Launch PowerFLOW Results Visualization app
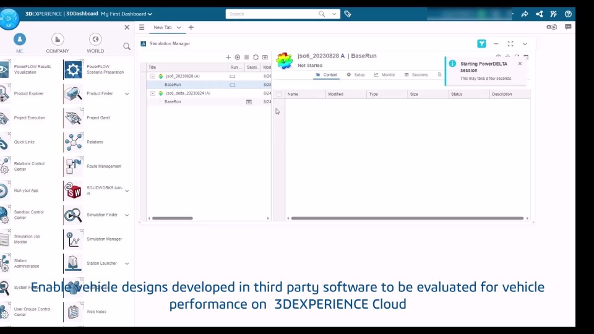The width and height of the screenshot is (594, 334). tap(6, 69)
